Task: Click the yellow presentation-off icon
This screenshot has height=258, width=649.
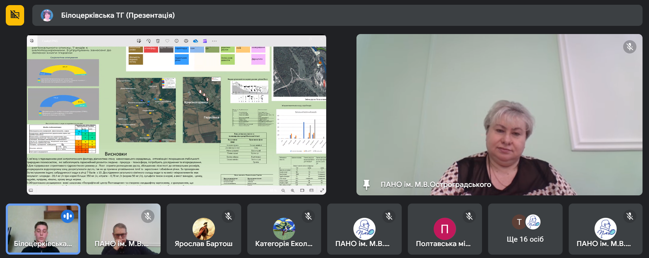Action: coord(15,15)
